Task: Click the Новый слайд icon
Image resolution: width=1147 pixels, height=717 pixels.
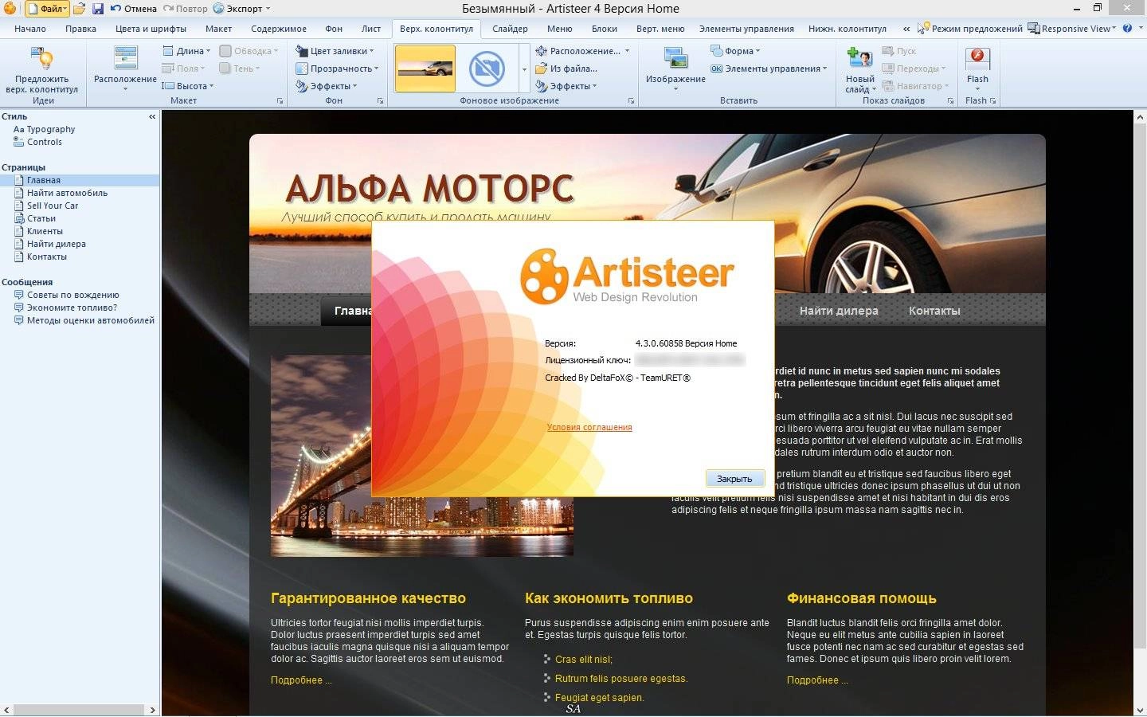Action: coord(860,59)
